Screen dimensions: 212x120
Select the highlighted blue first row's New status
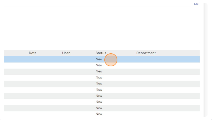(x=99, y=59)
